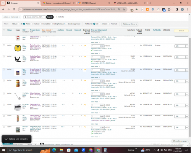Viewport: 191px width, 153px height.
Task: Open a new browser tab with plus icon
Action: (150, 3)
